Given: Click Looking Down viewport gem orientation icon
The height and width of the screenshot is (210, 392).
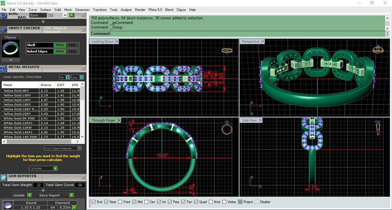Looking at the screenshot, I should click(x=227, y=50).
